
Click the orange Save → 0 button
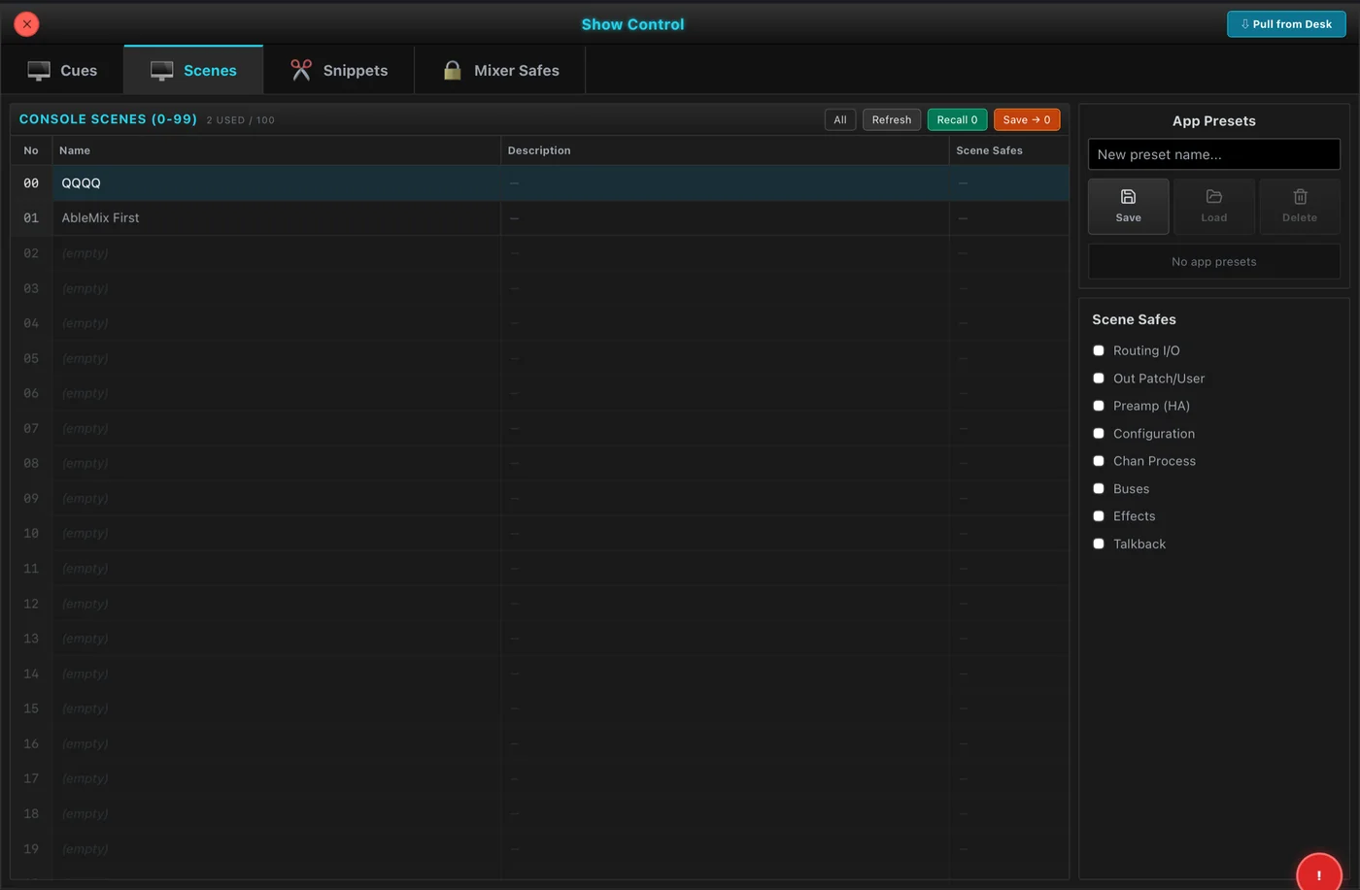pos(1027,119)
